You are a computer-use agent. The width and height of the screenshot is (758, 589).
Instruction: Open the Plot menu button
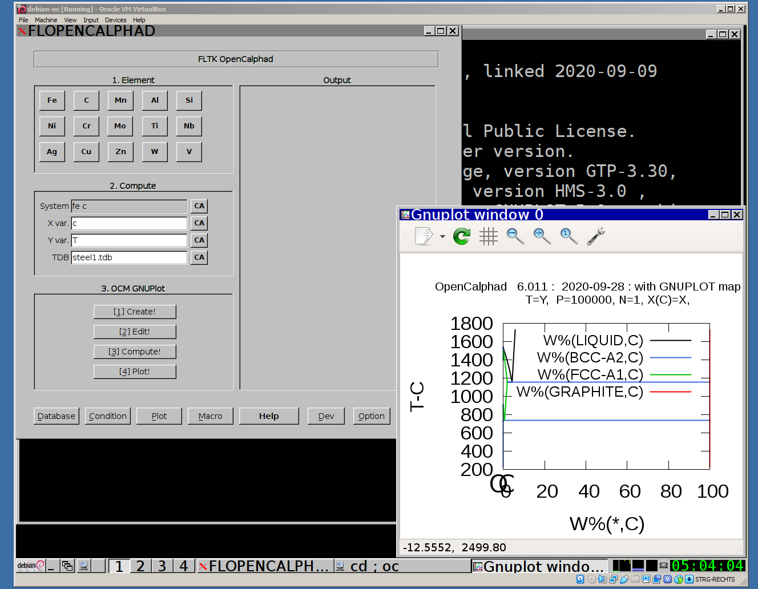point(159,416)
